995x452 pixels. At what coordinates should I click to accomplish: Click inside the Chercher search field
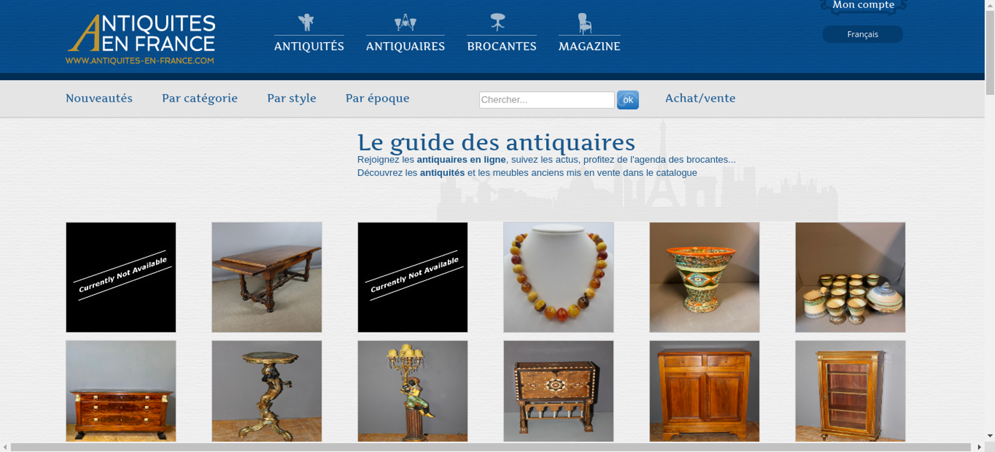click(547, 100)
